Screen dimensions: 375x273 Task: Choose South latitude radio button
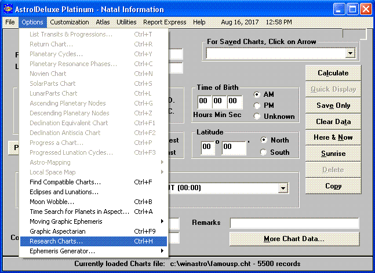264,152
